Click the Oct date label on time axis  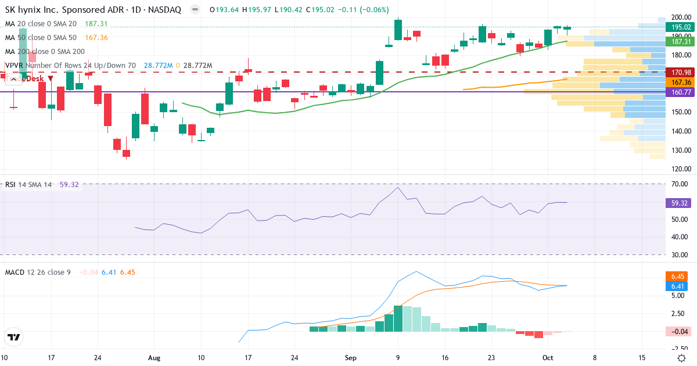548,357
